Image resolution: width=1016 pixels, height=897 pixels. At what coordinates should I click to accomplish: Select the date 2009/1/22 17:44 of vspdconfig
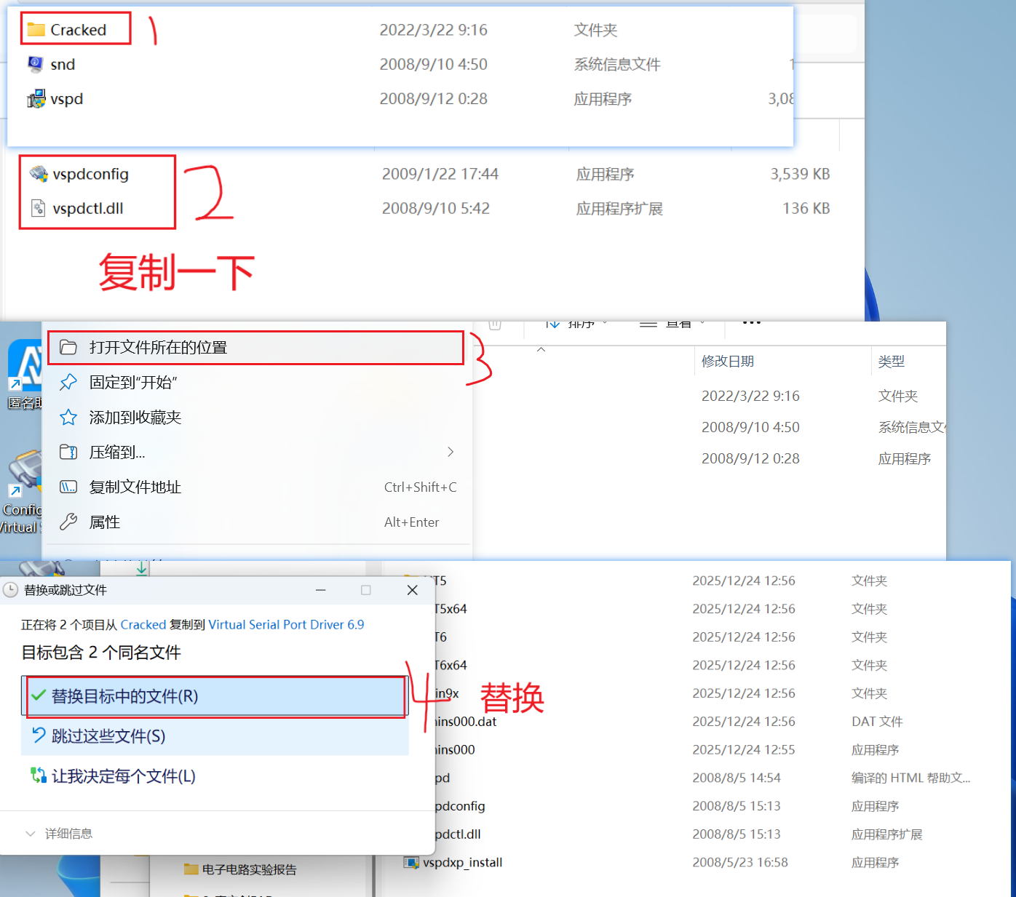click(x=440, y=174)
